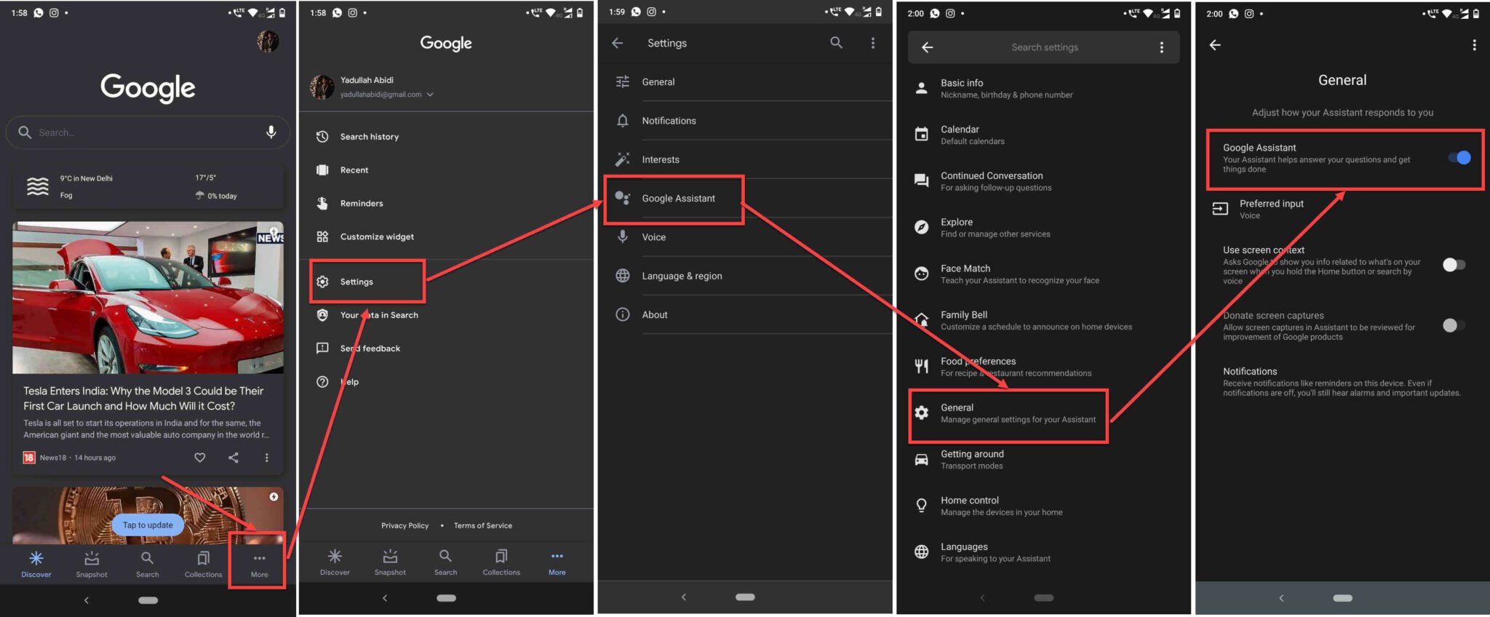The image size is (1490, 617).
Task: Enable Donate screen captures switch
Action: pyautogui.click(x=1454, y=325)
